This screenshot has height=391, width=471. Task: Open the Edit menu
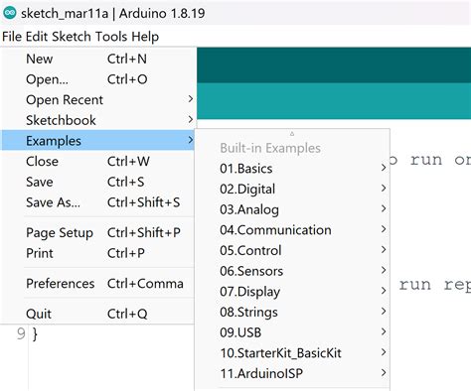(37, 37)
